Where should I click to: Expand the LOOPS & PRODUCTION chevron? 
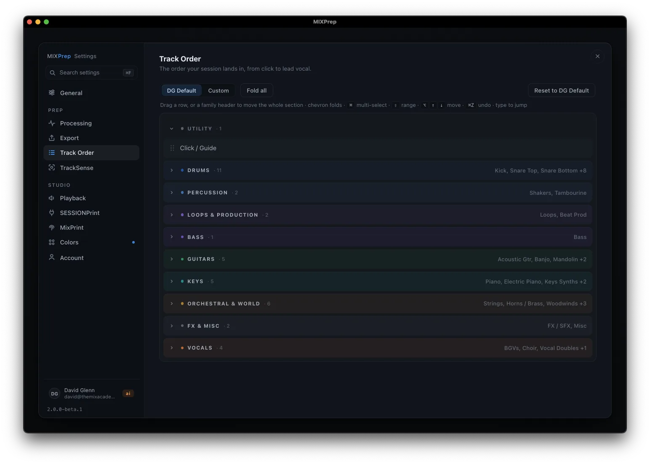(x=172, y=215)
